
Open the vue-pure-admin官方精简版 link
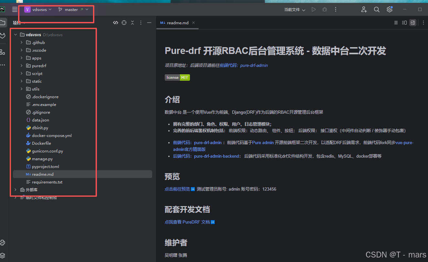click(x=293, y=146)
